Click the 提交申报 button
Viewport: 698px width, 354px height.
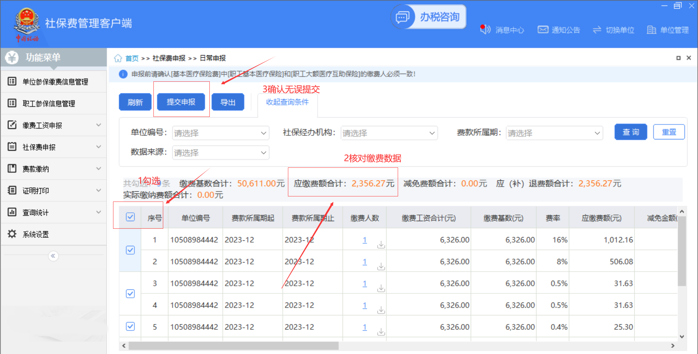[181, 102]
